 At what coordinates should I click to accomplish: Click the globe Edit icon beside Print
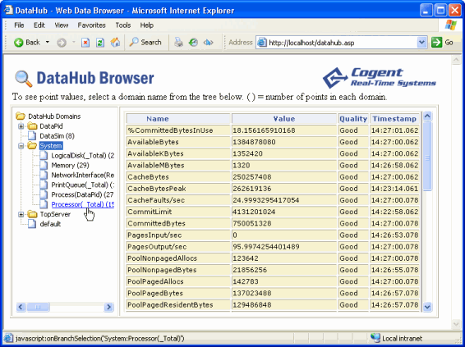click(193, 43)
